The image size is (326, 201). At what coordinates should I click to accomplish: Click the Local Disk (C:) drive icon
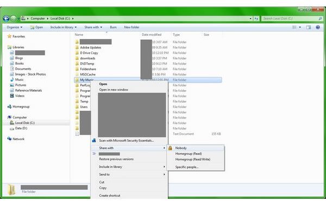(x=12, y=123)
